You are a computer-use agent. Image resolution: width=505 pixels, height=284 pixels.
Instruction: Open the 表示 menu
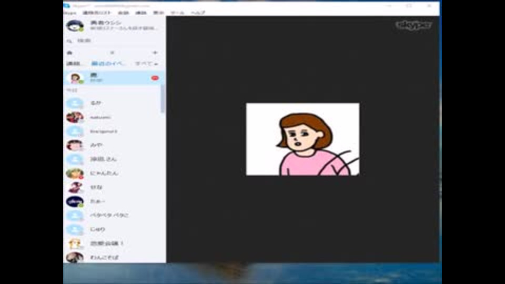click(x=158, y=13)
